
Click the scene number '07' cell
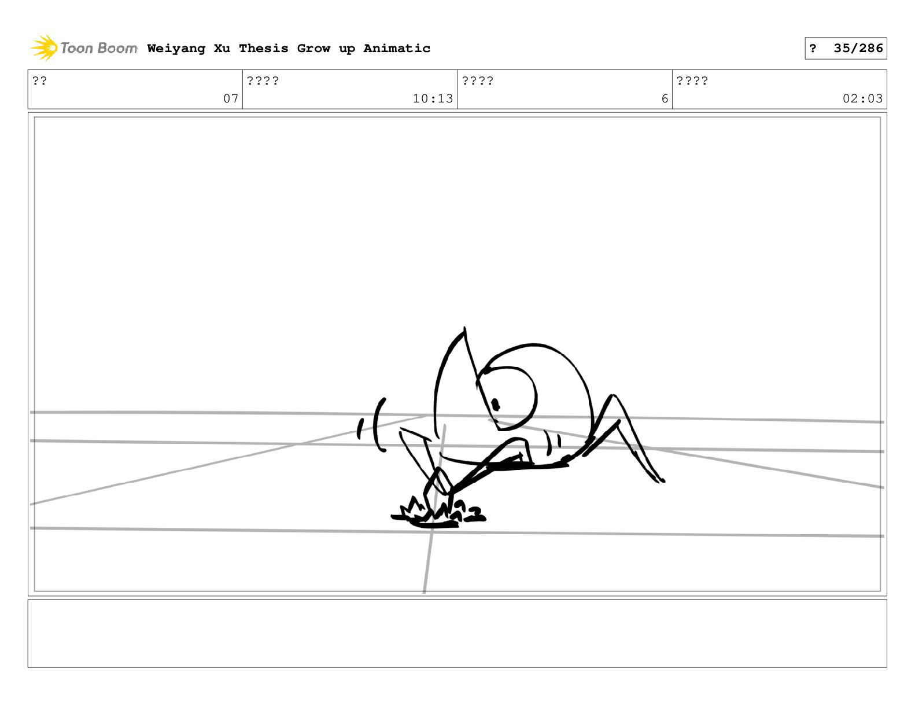pyautogui.click(x=135, y=90)
